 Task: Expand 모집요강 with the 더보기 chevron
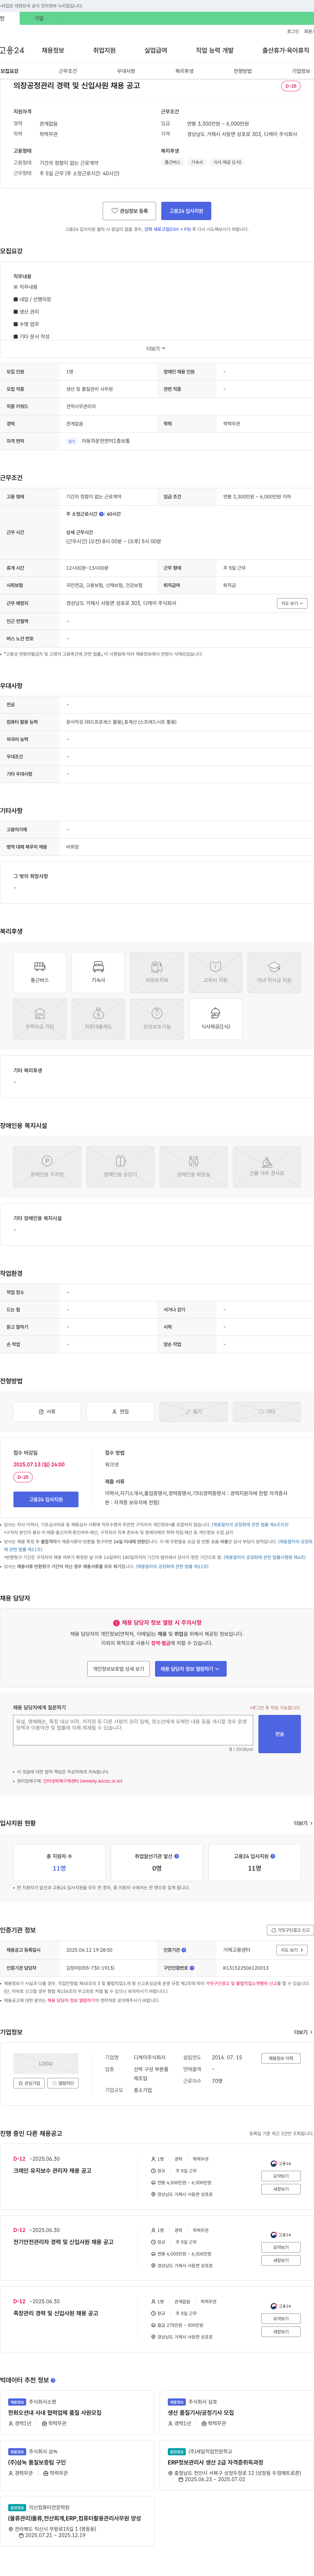click(156, 348)
